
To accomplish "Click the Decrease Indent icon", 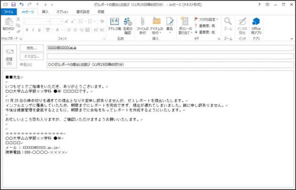I will pyautogui.click(x=96, y=30).
